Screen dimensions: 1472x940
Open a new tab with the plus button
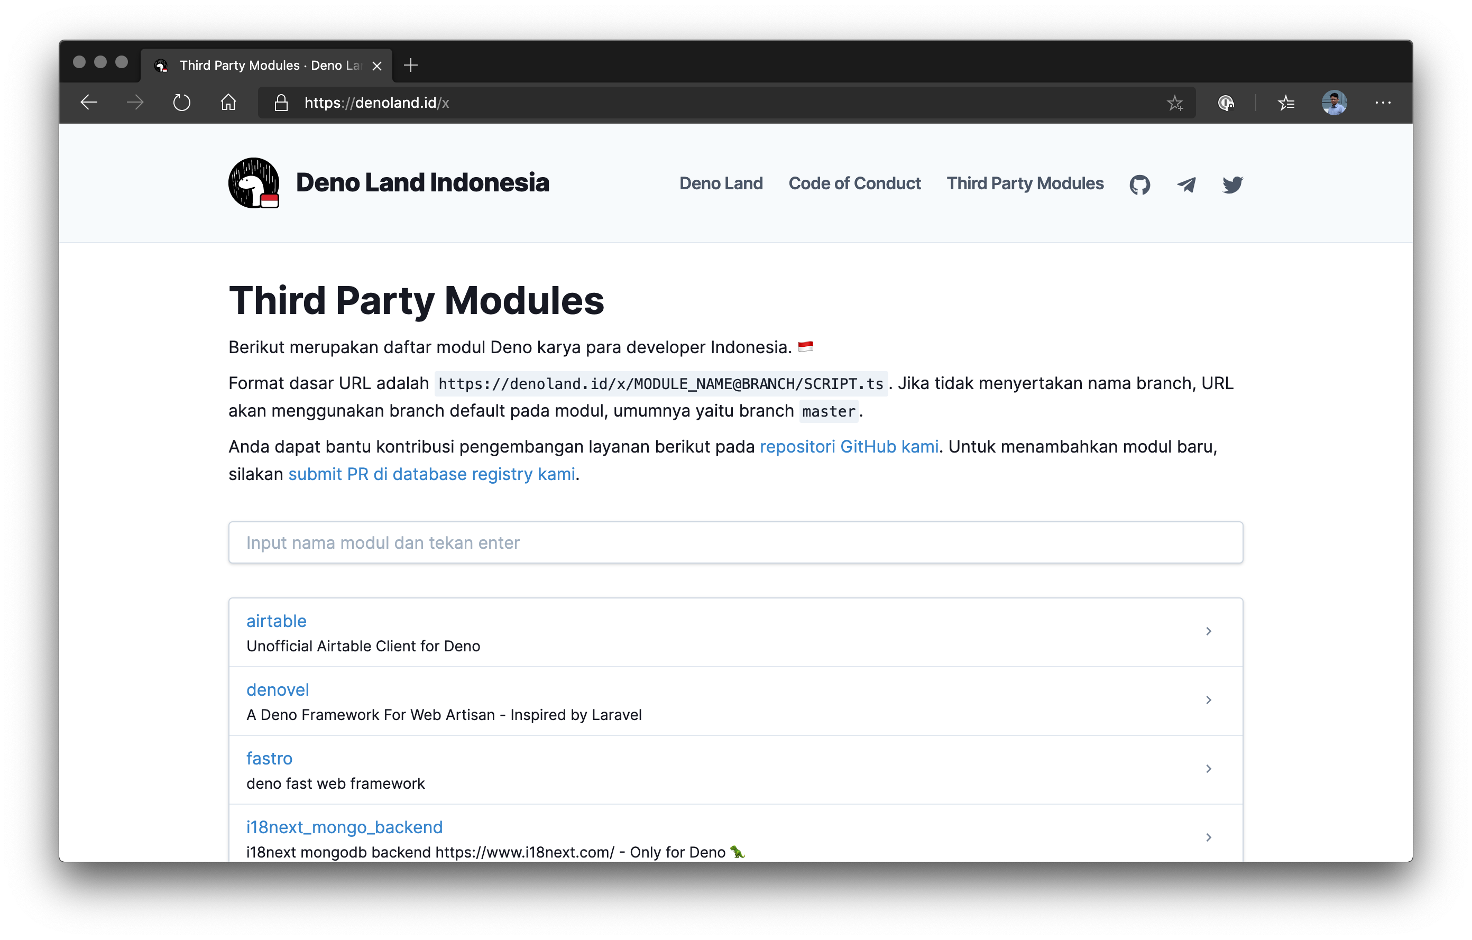pyautogui.click(x=411, y=65)
